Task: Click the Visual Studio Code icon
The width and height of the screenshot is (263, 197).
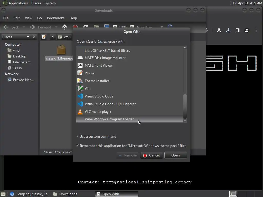Action: [x=80, y=96]
